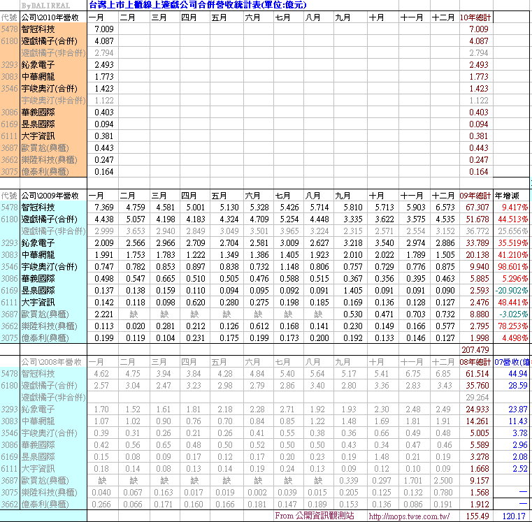Image resolution: width=532 pixels, height=522 pixels.
Task: Select the 2009 September value 1.405
Action: (x=353, y=290)
